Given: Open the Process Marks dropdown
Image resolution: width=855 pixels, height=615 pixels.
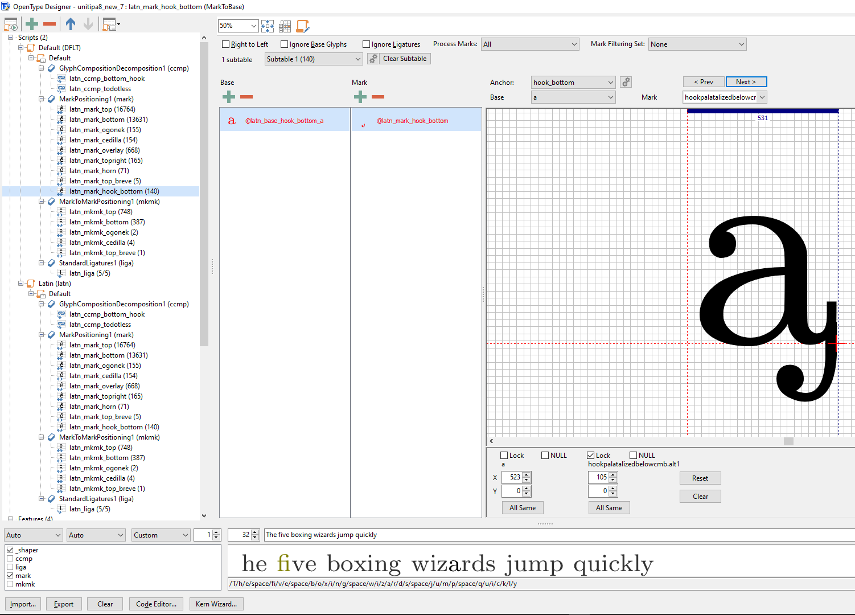Looking at the screenshot, I should [530, 44].
